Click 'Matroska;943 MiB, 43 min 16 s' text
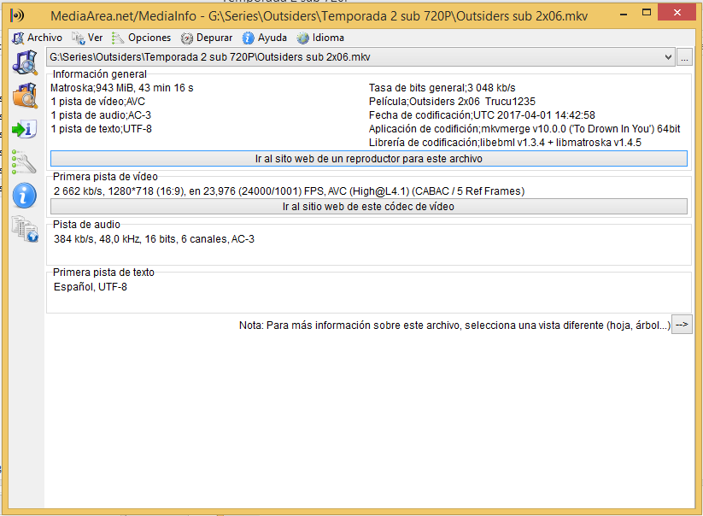 click(x=122, y=88)
